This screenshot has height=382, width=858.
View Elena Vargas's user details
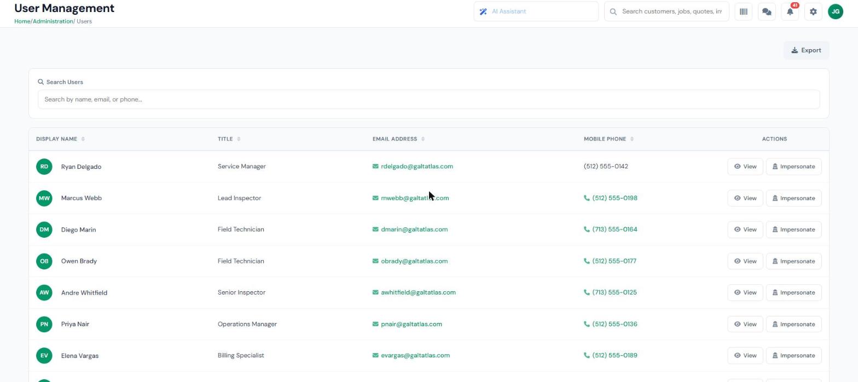coord(745,356)
